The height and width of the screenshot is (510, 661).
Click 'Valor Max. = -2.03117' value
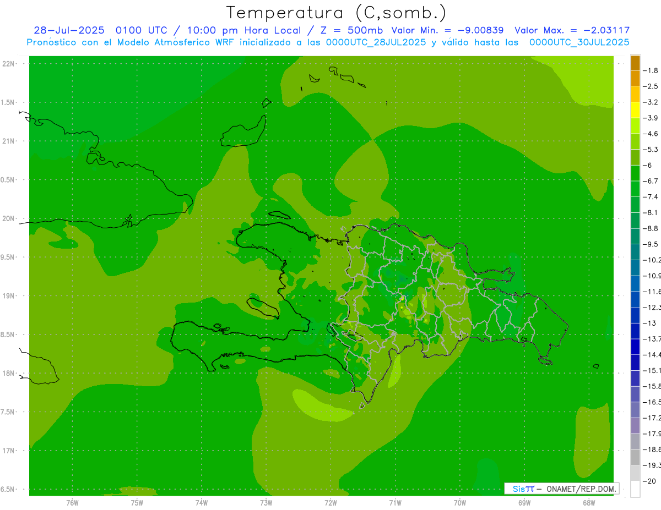(572, 30)
